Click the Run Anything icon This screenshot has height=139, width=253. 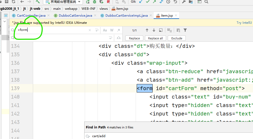pyautogui.click(x=199, y=2)
